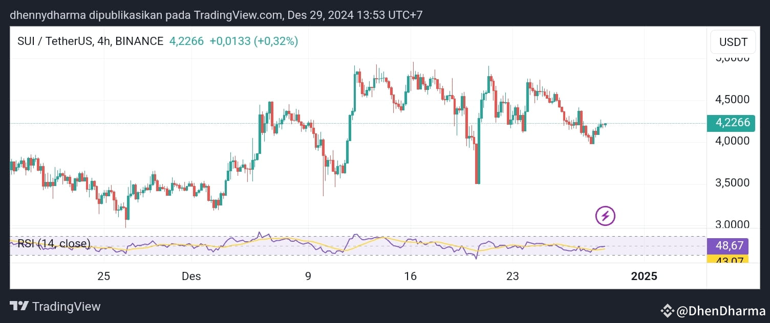
Task: Click the 2025 marker on time axis
Action: point(644,276)
